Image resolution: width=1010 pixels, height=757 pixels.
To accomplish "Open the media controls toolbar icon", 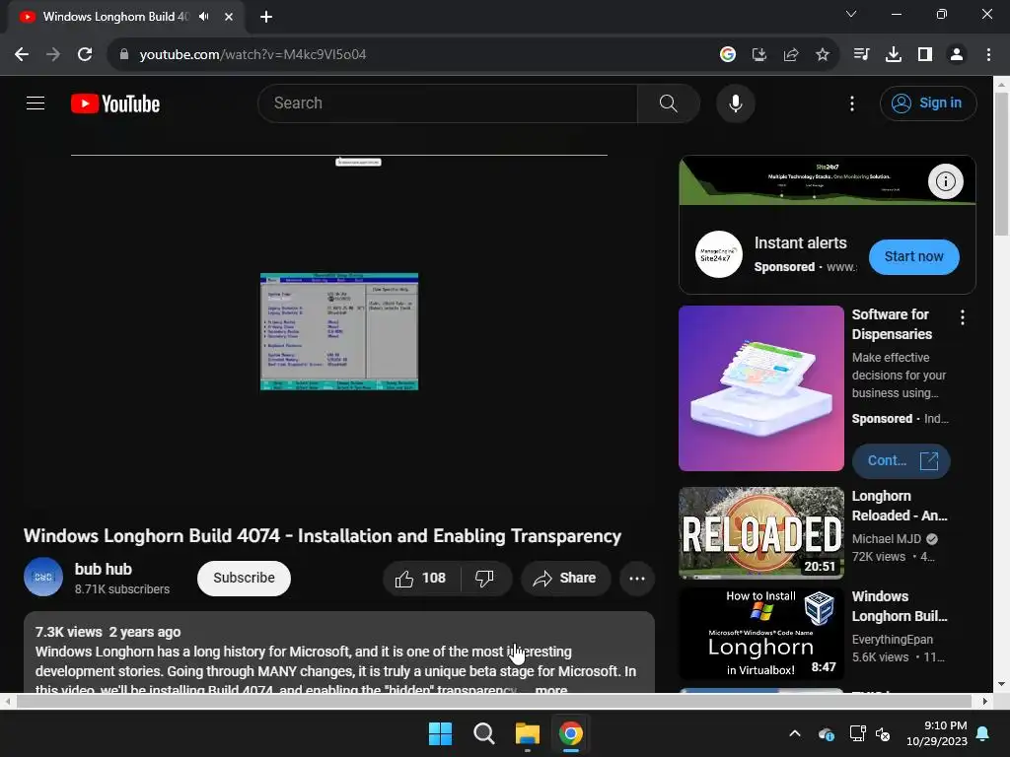I will pos(861,55).
